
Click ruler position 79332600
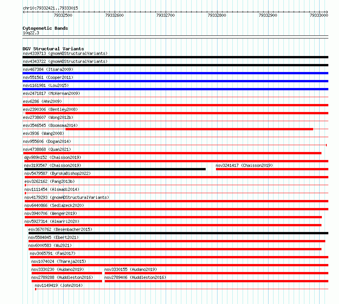click(114, 15)
